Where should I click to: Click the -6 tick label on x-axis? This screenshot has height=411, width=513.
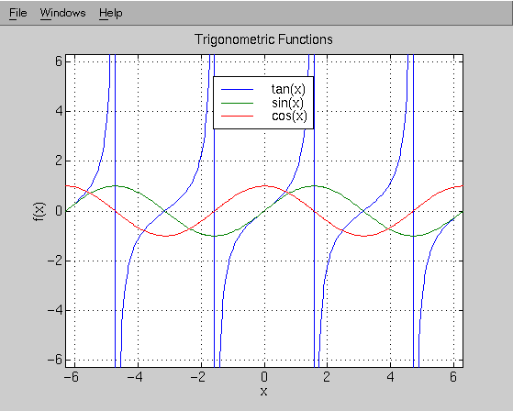coord(72,377)
